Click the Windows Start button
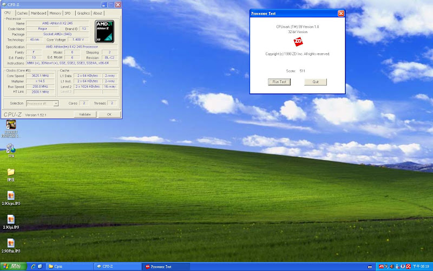 13,266
